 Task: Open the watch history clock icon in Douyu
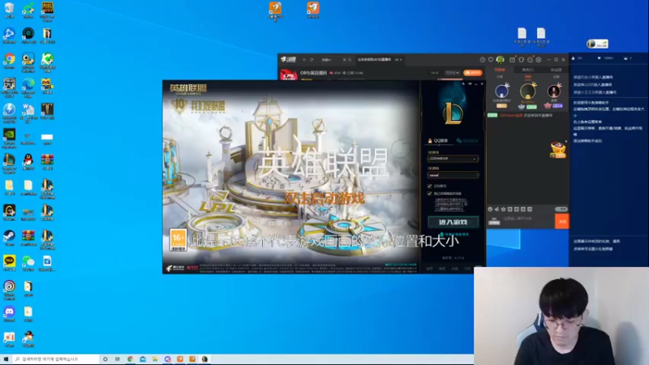(x=483, y=59)
